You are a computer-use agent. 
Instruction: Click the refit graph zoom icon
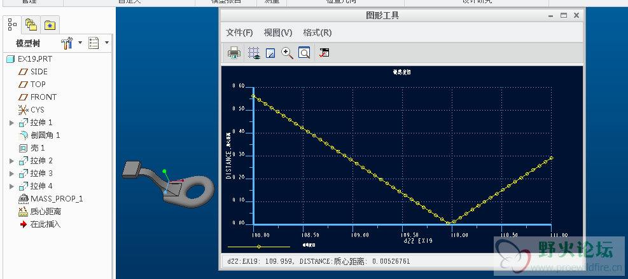tap(304, 53)
